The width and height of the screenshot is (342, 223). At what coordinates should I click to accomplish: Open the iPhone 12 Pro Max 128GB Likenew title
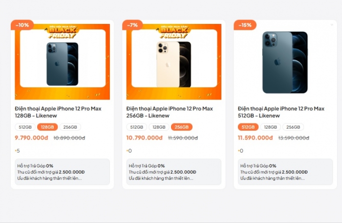pyautogui.click(x=58, y=112)
